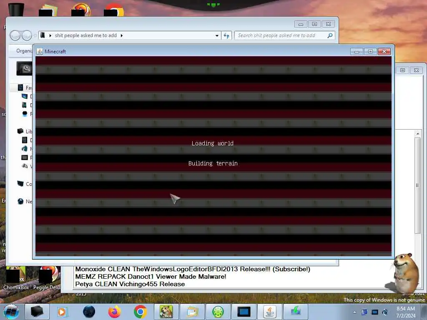Image resolution: width=427 pixels, height=320 pixels.
Task: Minimize the Explorer window
Action: 301,24
